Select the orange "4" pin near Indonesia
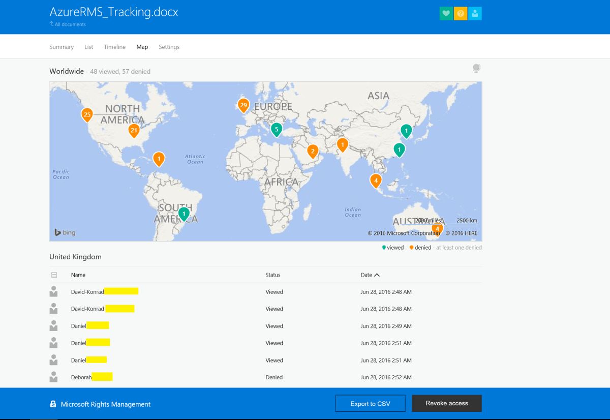This screenshot has width=610, height=420. (376, 181)
